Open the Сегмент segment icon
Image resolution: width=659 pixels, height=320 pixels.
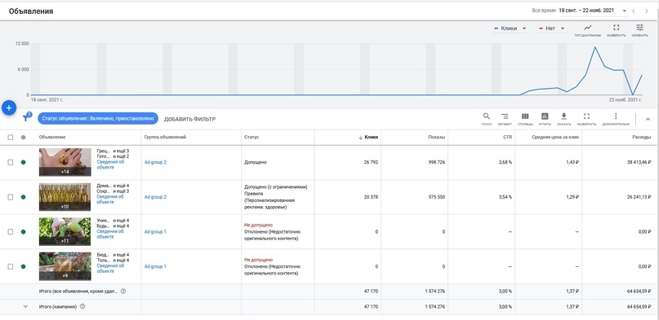[x=505, y=119]
